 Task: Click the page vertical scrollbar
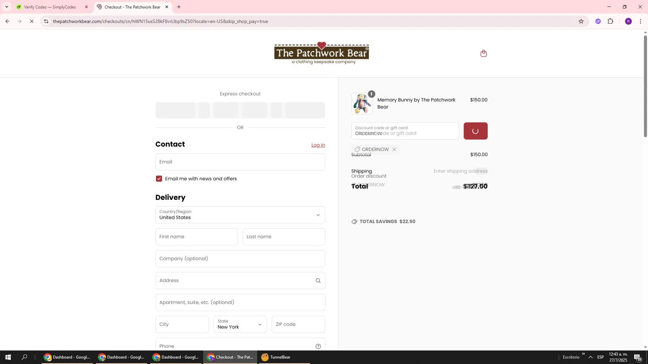coord(645,86)
